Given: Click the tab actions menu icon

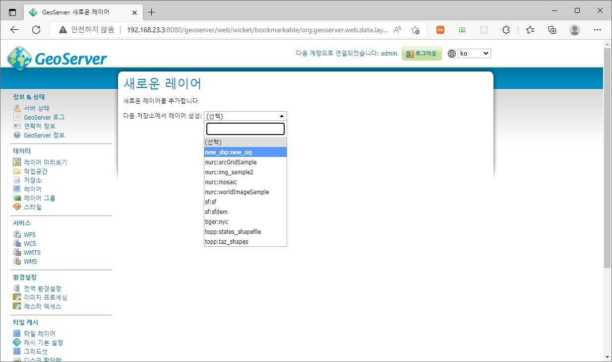Looking at the screenshot, I should click(x=12, y=12).
